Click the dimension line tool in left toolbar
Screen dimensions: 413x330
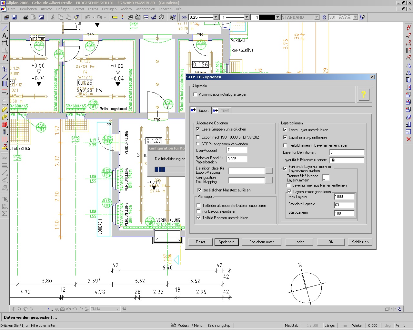(x=5, y=43)
